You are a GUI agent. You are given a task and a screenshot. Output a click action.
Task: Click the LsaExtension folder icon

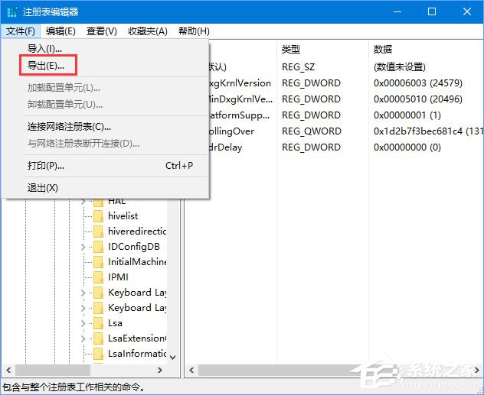(x=99, y=338)
